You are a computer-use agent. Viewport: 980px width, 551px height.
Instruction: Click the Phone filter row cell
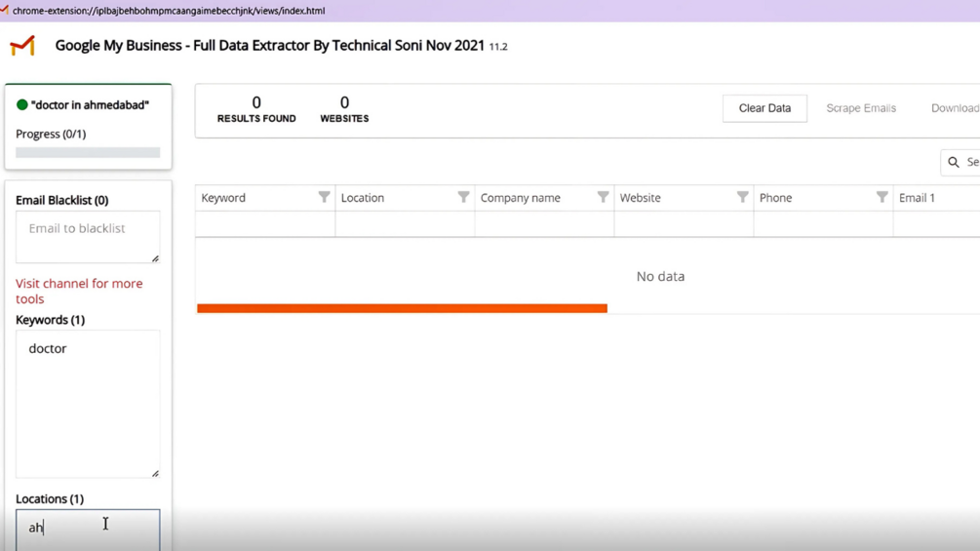pos(823,223)
